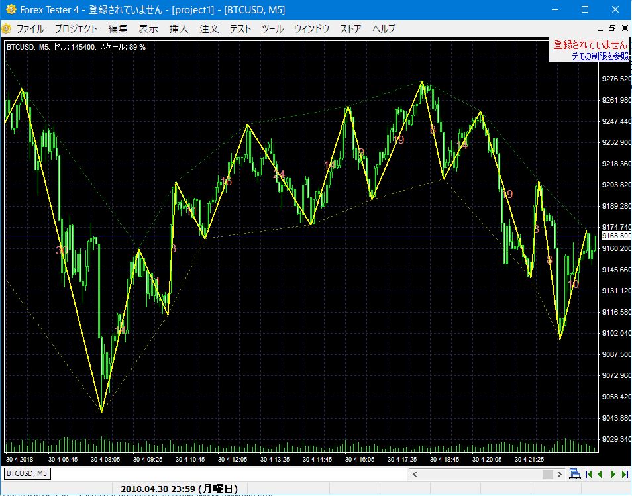The image size is (632, 496).
Task: Go to next chart tab arrow
Action: (613, 474)
